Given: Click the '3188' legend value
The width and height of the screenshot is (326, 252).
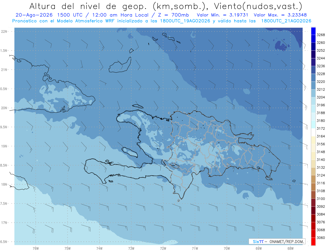Looking at the screenshot, I should (321, 113).
